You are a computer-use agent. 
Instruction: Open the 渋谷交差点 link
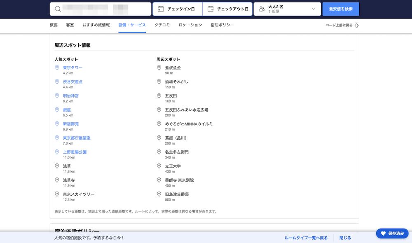pyautogui.click(x=73, y=82)
